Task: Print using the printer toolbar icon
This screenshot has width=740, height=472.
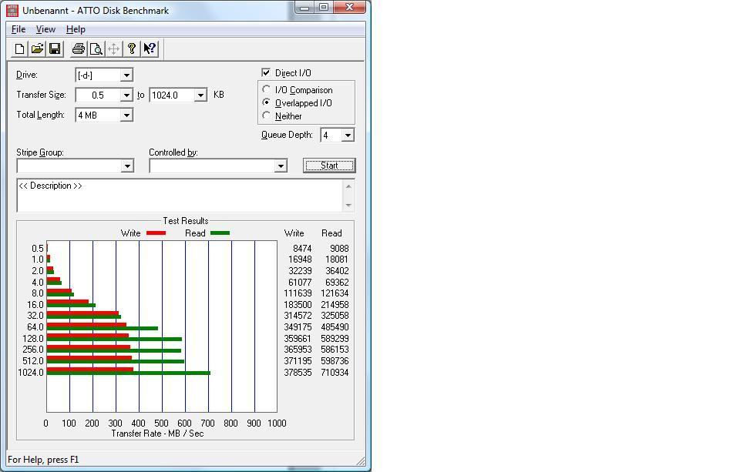Action: tap(79, 49)
